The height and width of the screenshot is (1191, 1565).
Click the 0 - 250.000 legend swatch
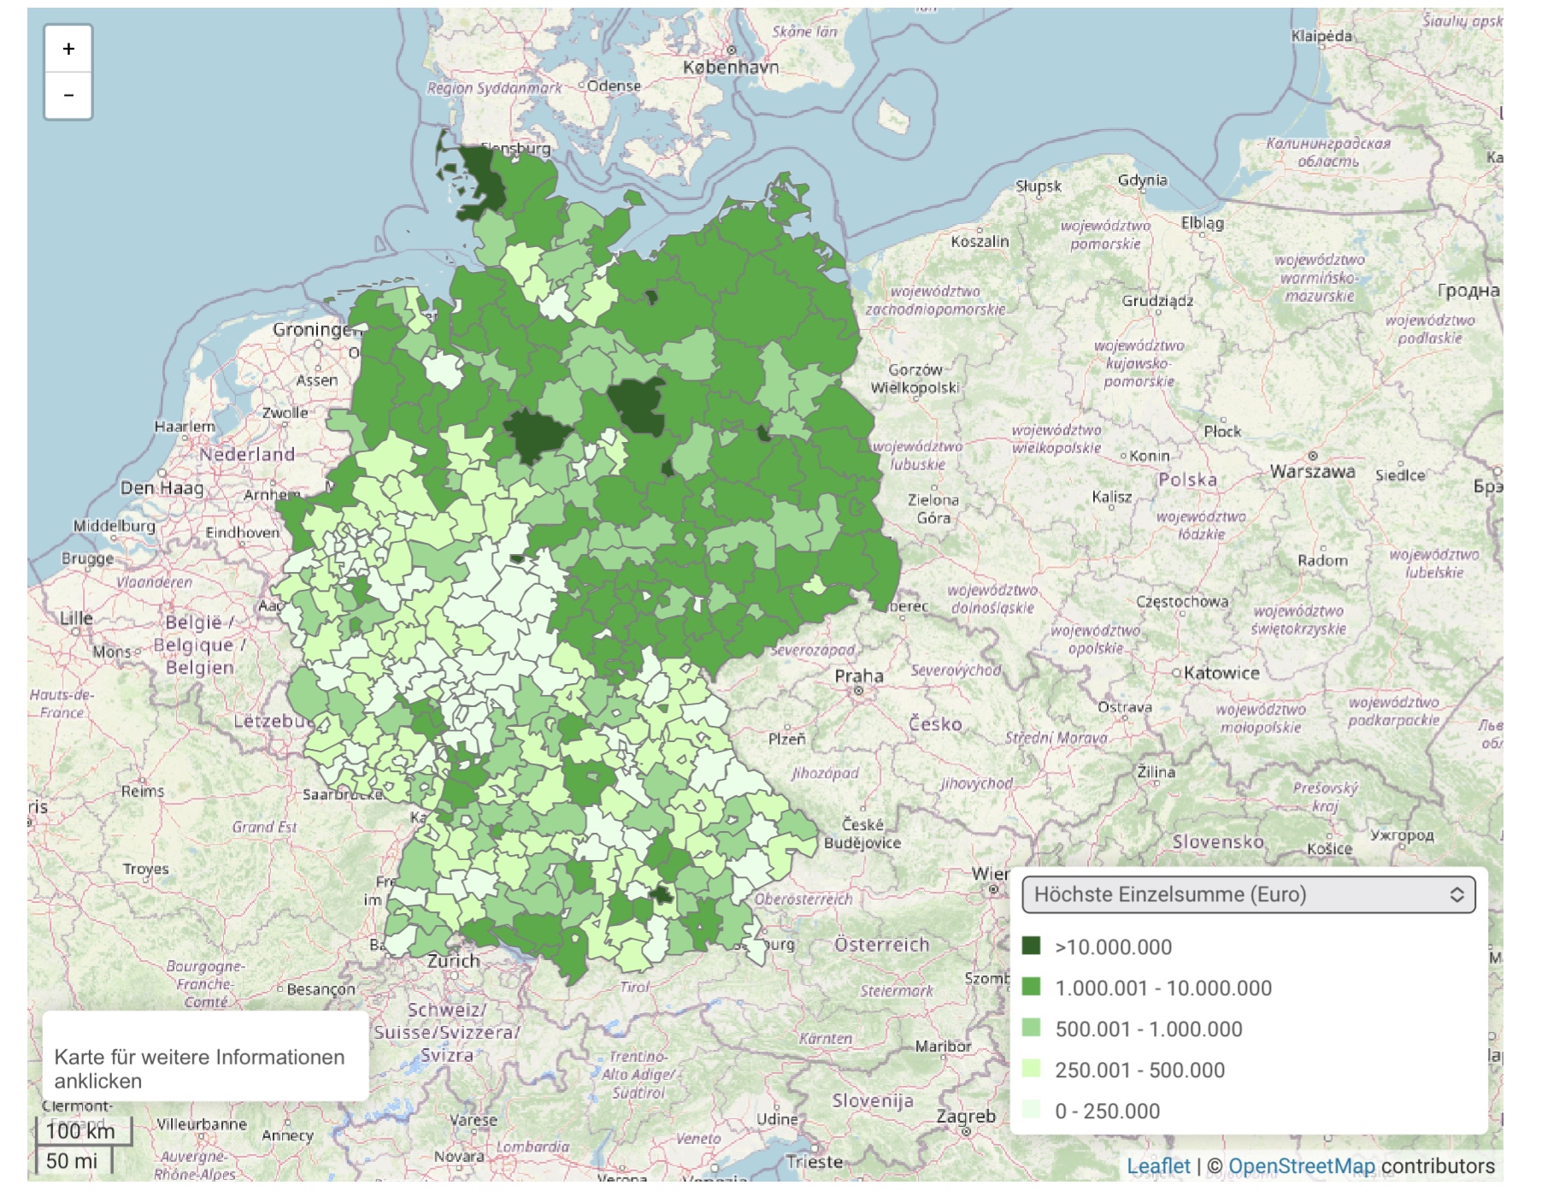1032,1110
